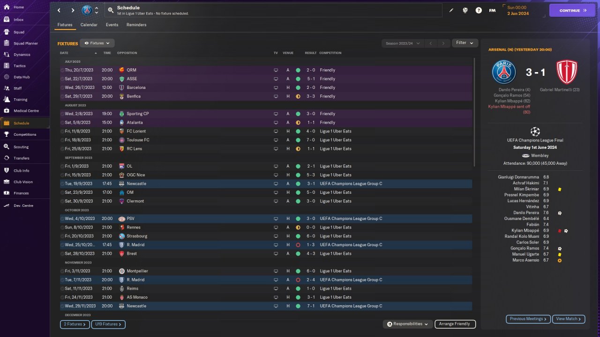Click the pencil edit icon in top bar
Image resolution: width=600 pixels, height=337 pixels.
coord(451,10)
